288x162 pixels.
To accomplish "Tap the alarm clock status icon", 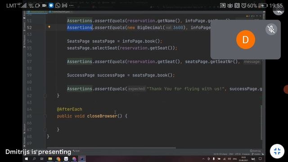I will point(243,5).
